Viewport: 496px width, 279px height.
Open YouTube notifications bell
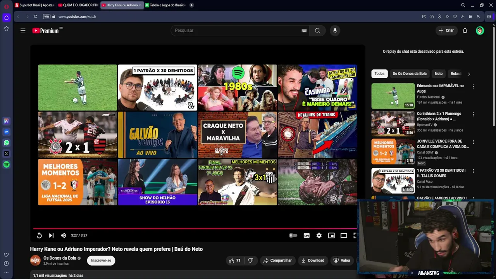(x=465, y=31)
